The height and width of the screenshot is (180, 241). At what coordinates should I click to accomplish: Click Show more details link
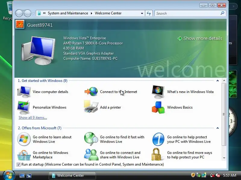pyautogui.click(x=200, y=38)
